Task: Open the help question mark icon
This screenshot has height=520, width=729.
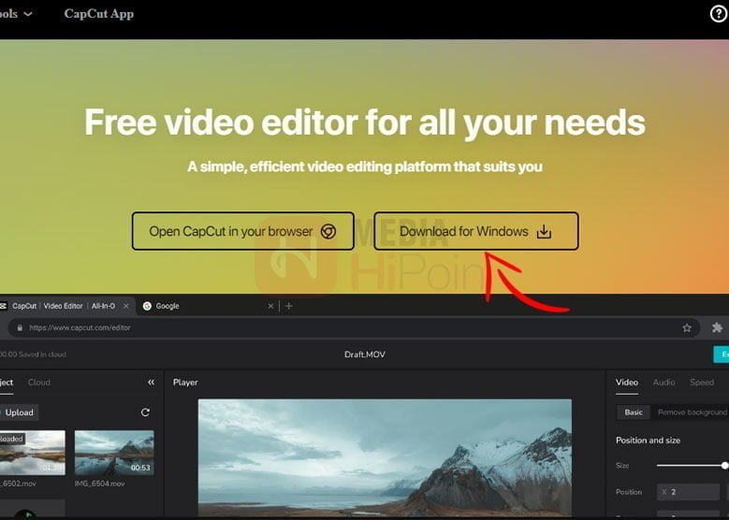Action: [x=719, y=14]
